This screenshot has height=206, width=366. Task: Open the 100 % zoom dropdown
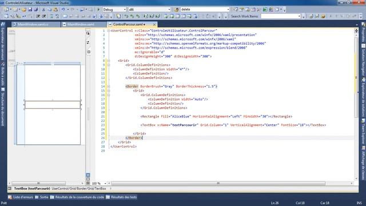click(105, 184)
